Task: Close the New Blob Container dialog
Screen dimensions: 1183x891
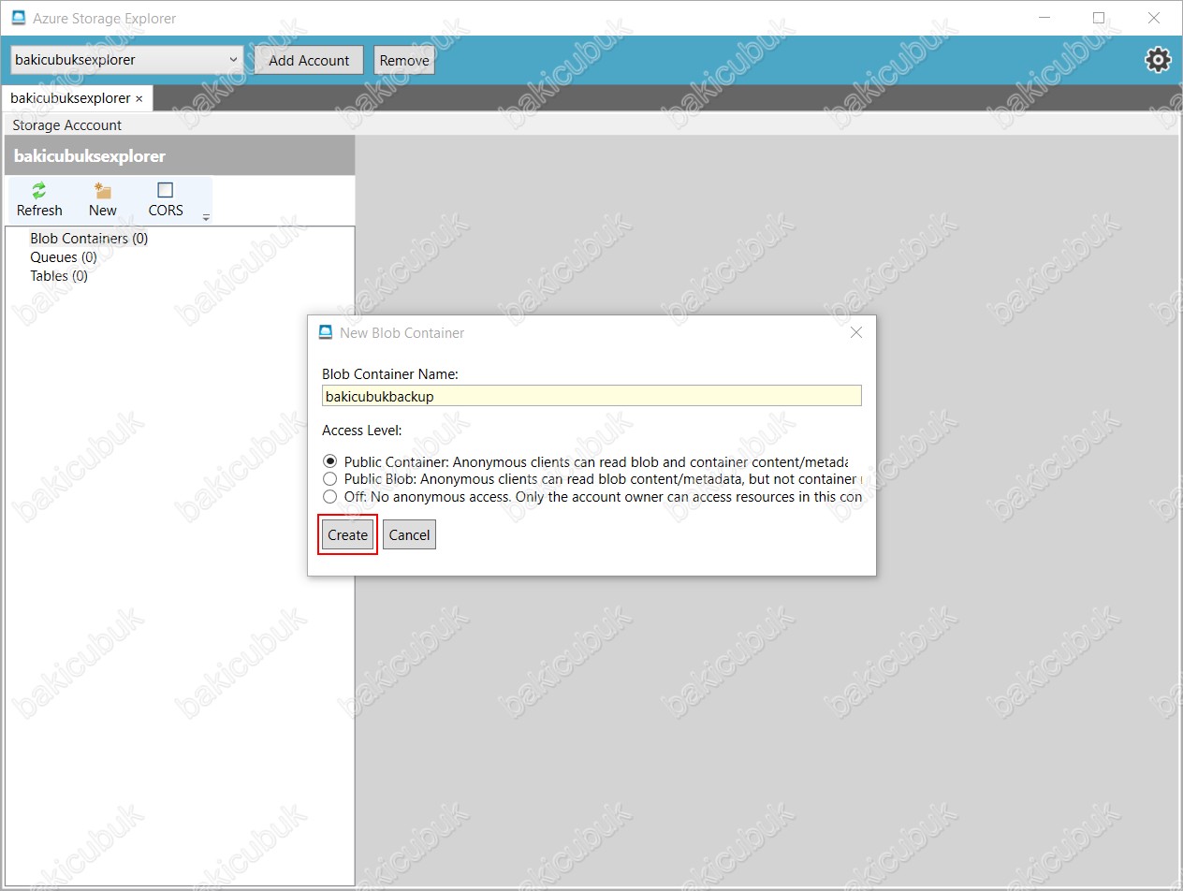Action: tap(855, 332)
